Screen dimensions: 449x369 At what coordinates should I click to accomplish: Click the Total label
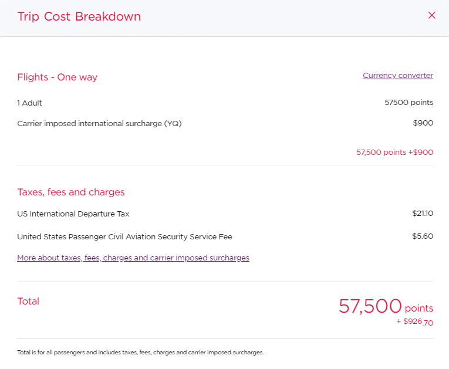click(28, 301)
